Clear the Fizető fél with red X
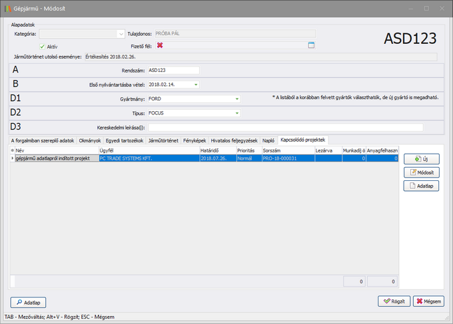Image resolution: width=453 pixels, height=324 pixels. coord(160,45)
